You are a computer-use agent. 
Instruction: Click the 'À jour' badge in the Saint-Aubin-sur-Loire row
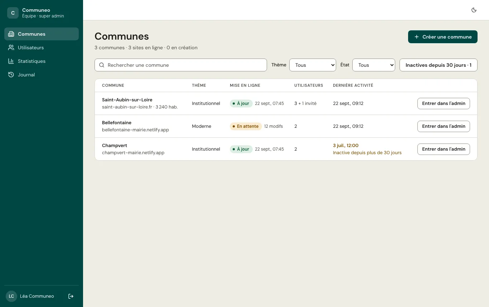pyautogui.click(x=241, y=104)
